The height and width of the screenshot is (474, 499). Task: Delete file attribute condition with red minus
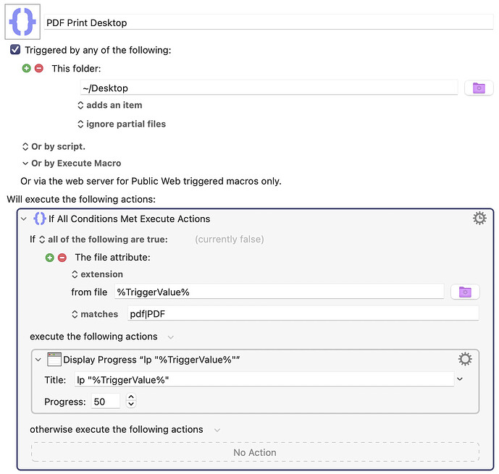point(62,258)
